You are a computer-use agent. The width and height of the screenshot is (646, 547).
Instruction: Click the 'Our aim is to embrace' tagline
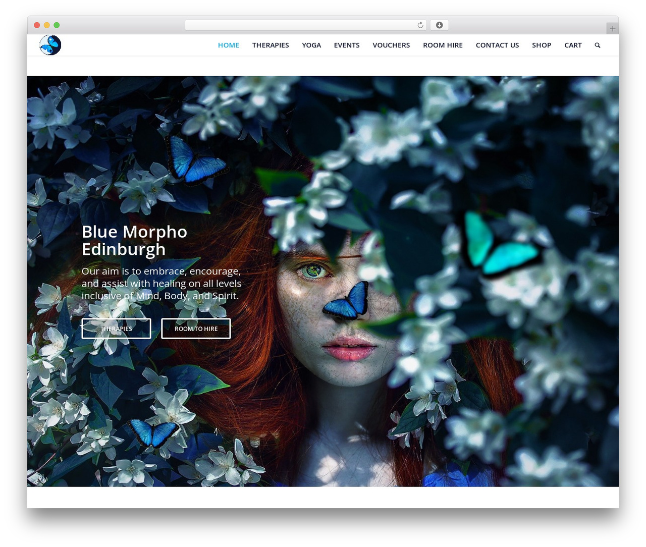point(161,284)
